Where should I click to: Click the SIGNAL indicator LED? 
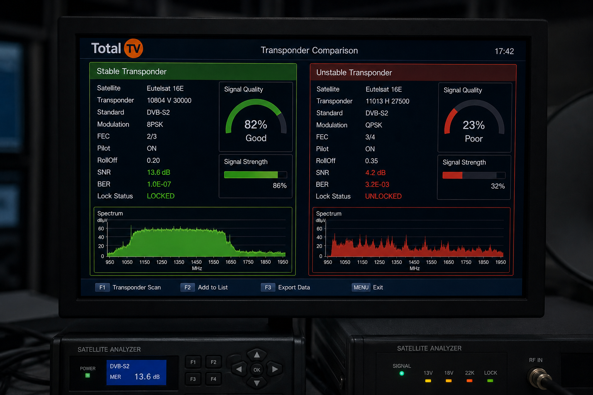click(x=402, y=373)
